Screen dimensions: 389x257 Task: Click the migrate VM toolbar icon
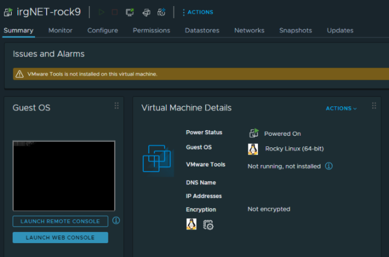[x=146, y=12]
